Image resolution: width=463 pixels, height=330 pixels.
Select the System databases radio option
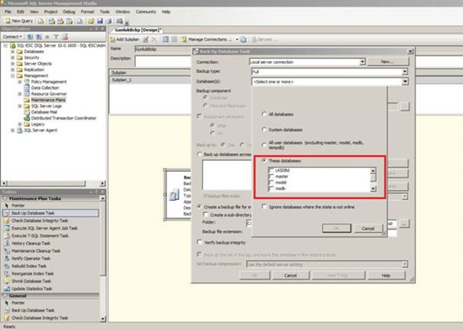[264, 130]
